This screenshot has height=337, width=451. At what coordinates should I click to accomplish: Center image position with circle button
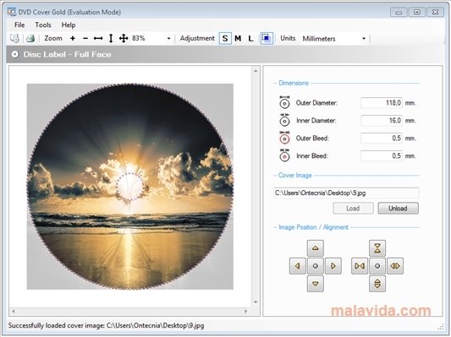[x=316, y=266]
